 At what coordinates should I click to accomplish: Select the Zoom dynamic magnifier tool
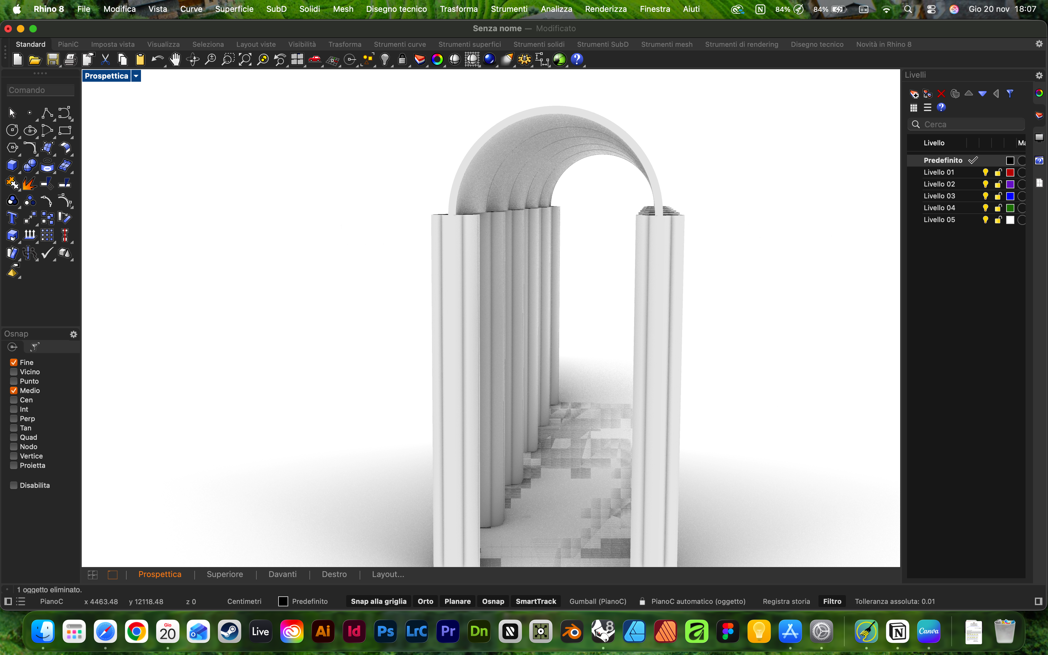pos(211,59)
